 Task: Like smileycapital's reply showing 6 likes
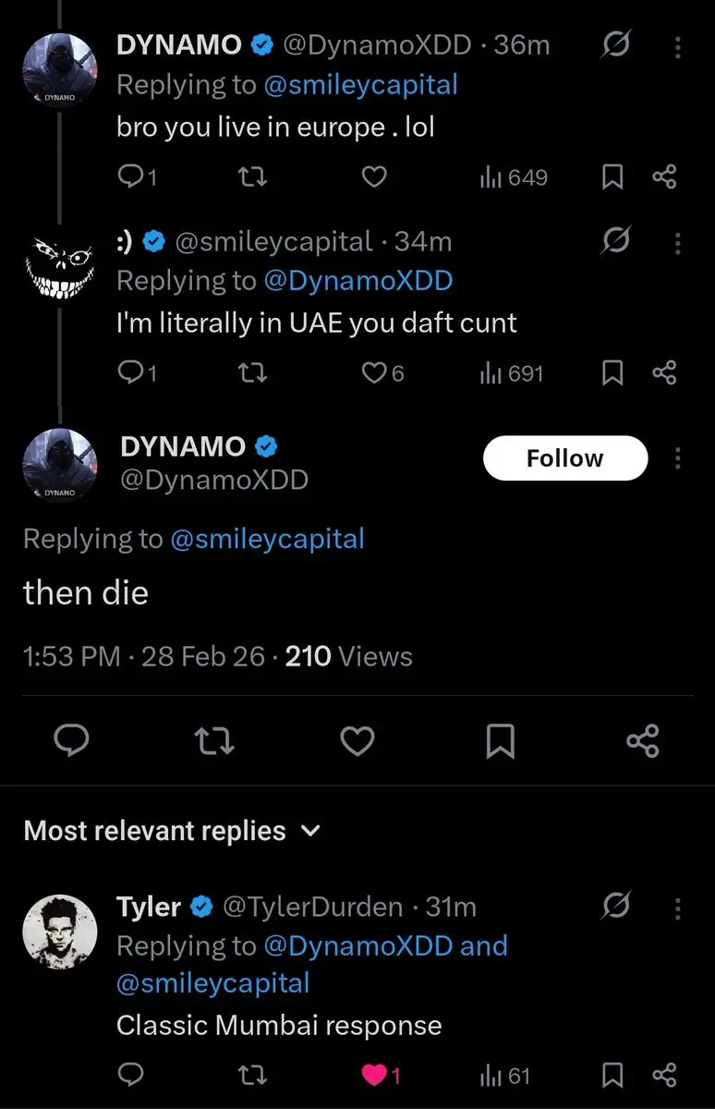382,373
